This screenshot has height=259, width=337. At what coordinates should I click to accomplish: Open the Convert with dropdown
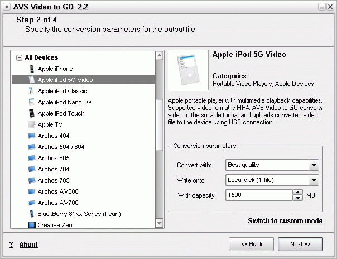[x=314, y=165]
